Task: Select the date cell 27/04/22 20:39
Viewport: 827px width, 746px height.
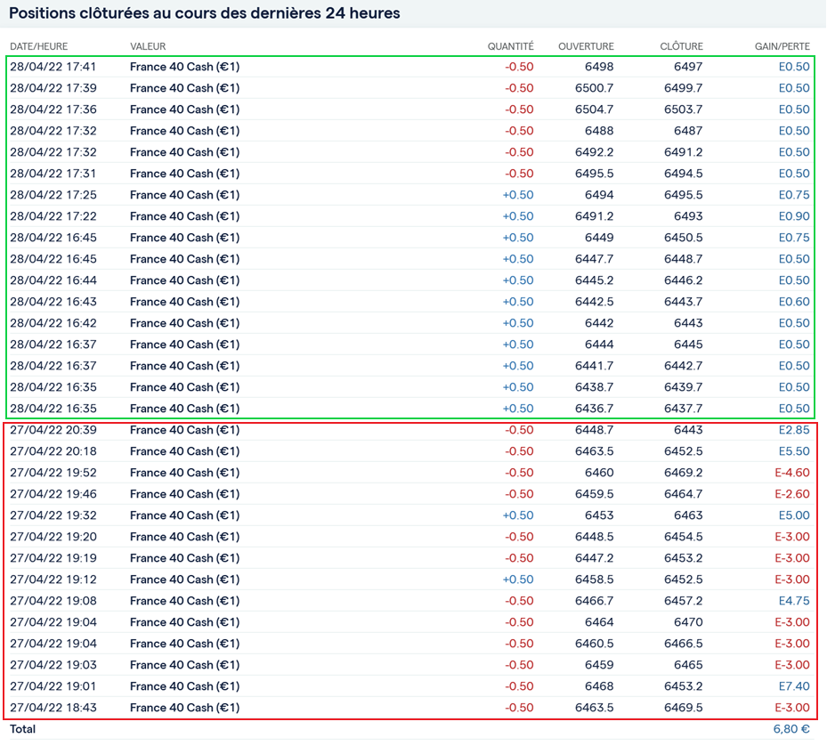Action: [53, 430]
